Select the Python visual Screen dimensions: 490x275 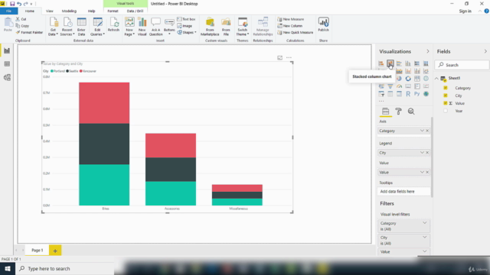[416, 94]
